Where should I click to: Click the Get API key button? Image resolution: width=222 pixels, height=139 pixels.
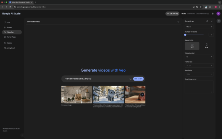[172, 14]
